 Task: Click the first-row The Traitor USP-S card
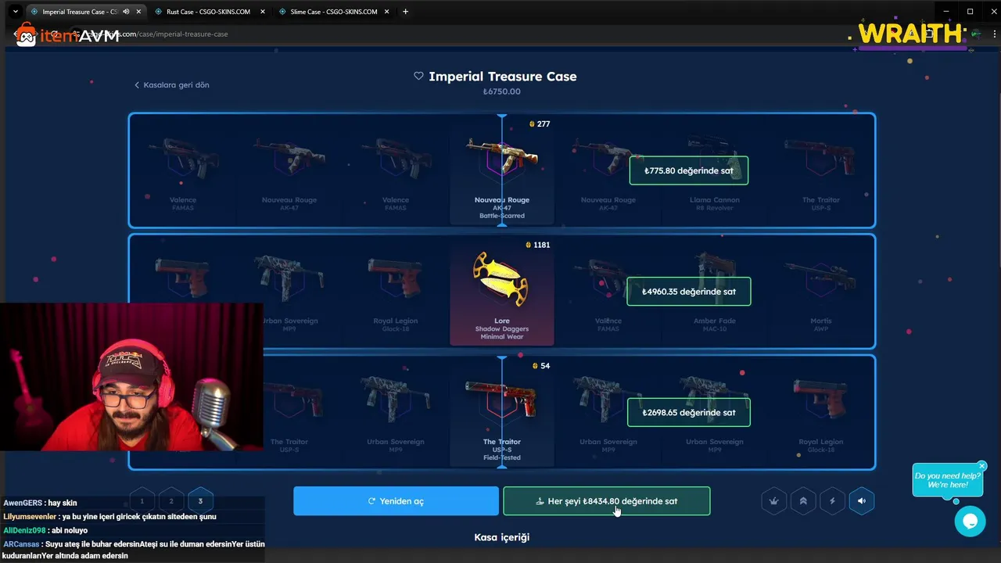click(821, 170)
